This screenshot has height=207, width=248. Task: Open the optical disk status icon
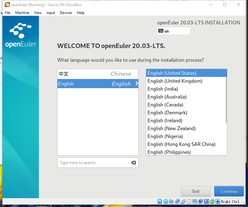[x=166, y=201]
